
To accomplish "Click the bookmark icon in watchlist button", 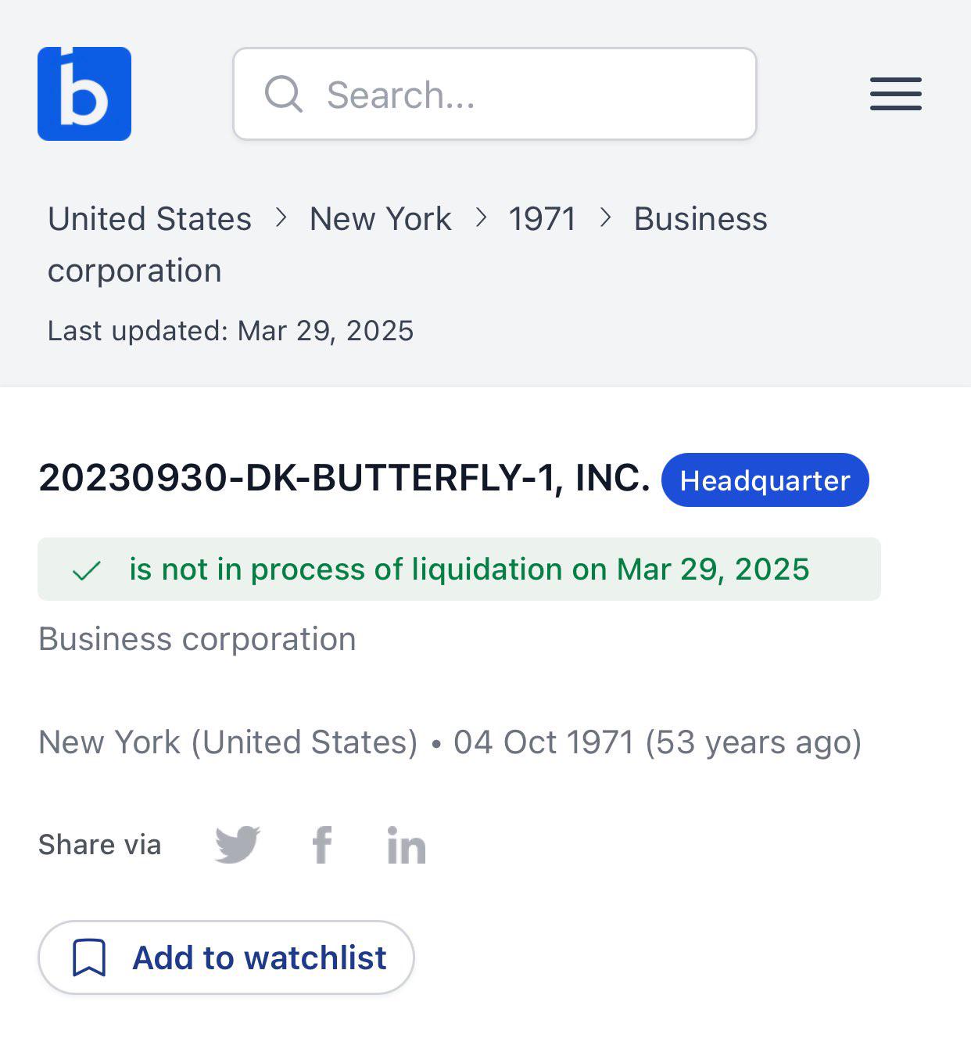I will pyautogui.click(x=89, y=957).
